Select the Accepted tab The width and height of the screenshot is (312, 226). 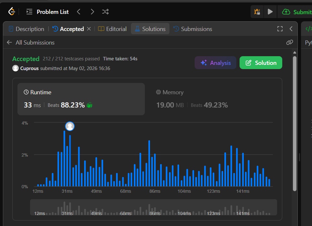(x=68, y=29)
